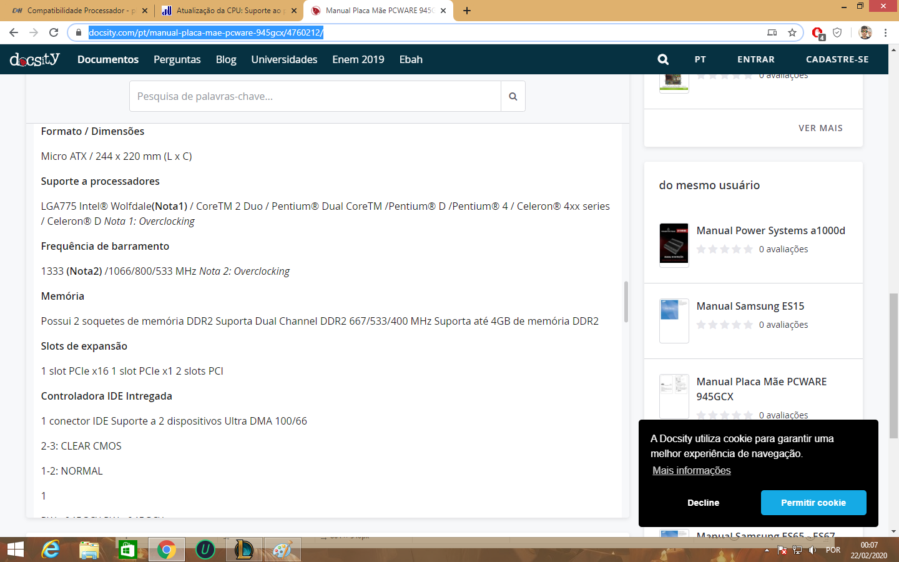Open Enem 2019 page
This screenshot has width=899, height=562.
(358, 59)
